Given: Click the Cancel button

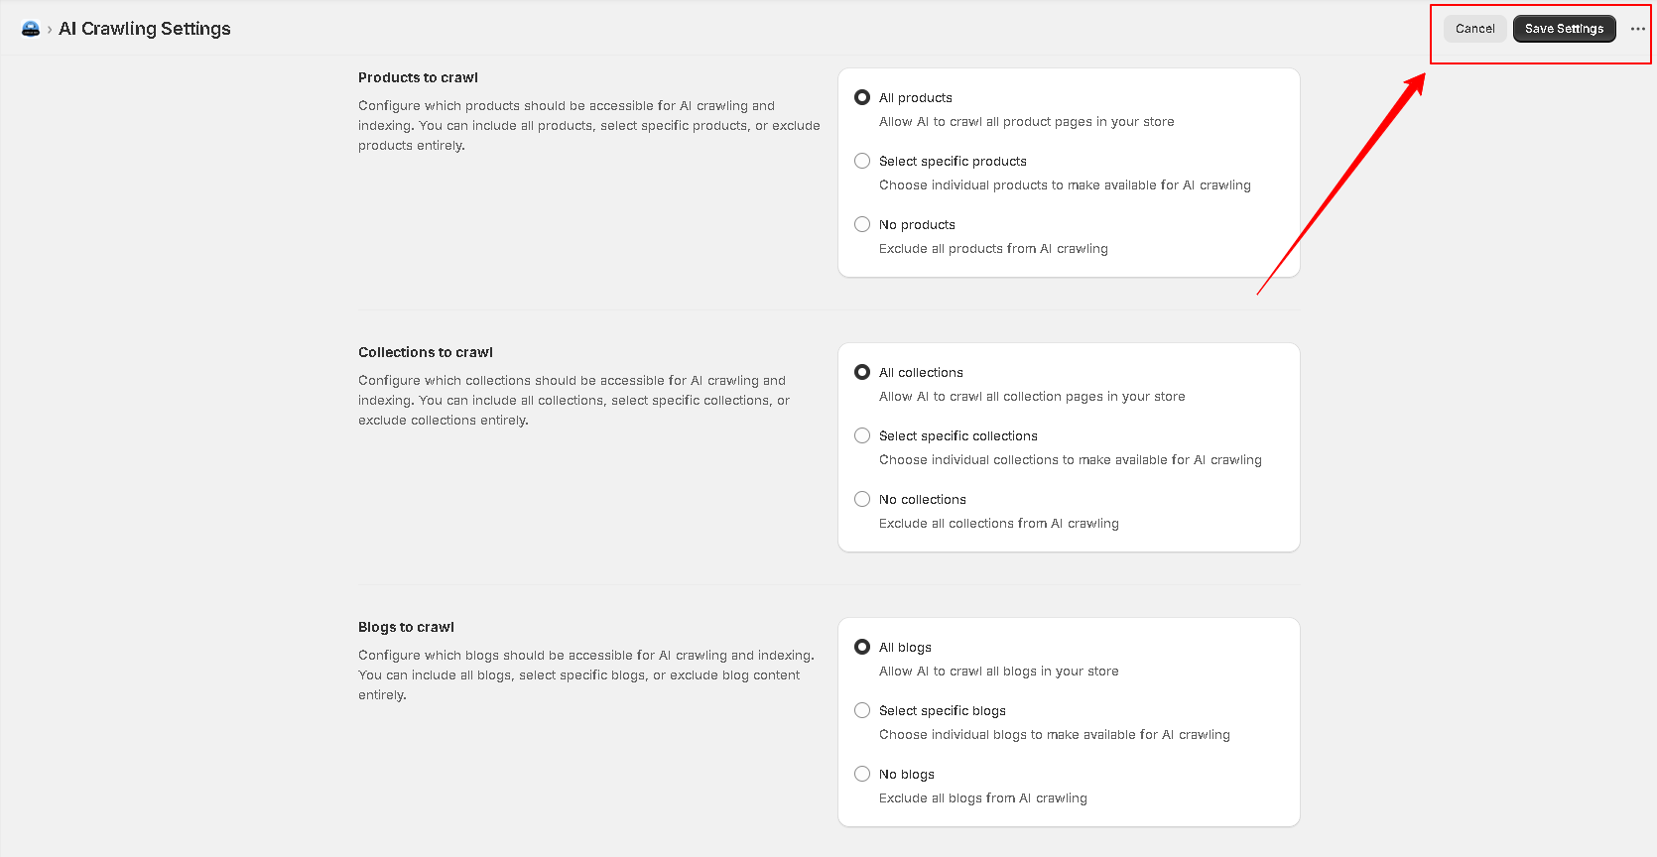Looking at the screenshot, I should pyautogui.click(x=1474, y=29).
